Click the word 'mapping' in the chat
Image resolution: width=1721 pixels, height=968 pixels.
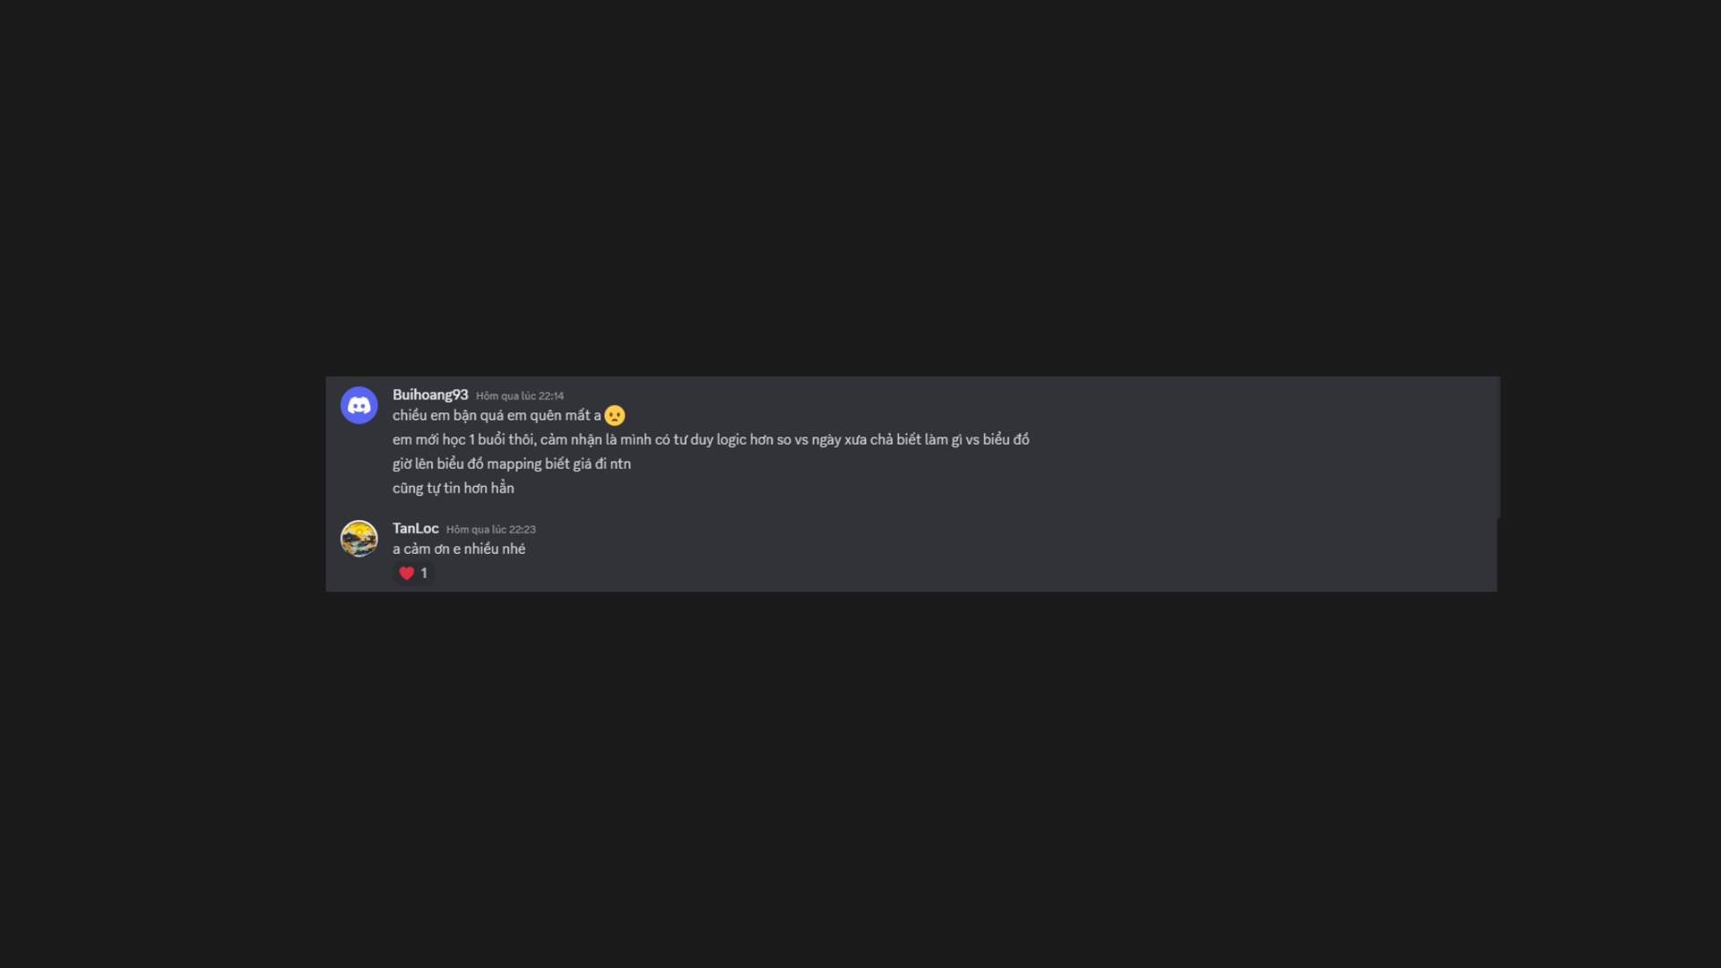point(514,464)
